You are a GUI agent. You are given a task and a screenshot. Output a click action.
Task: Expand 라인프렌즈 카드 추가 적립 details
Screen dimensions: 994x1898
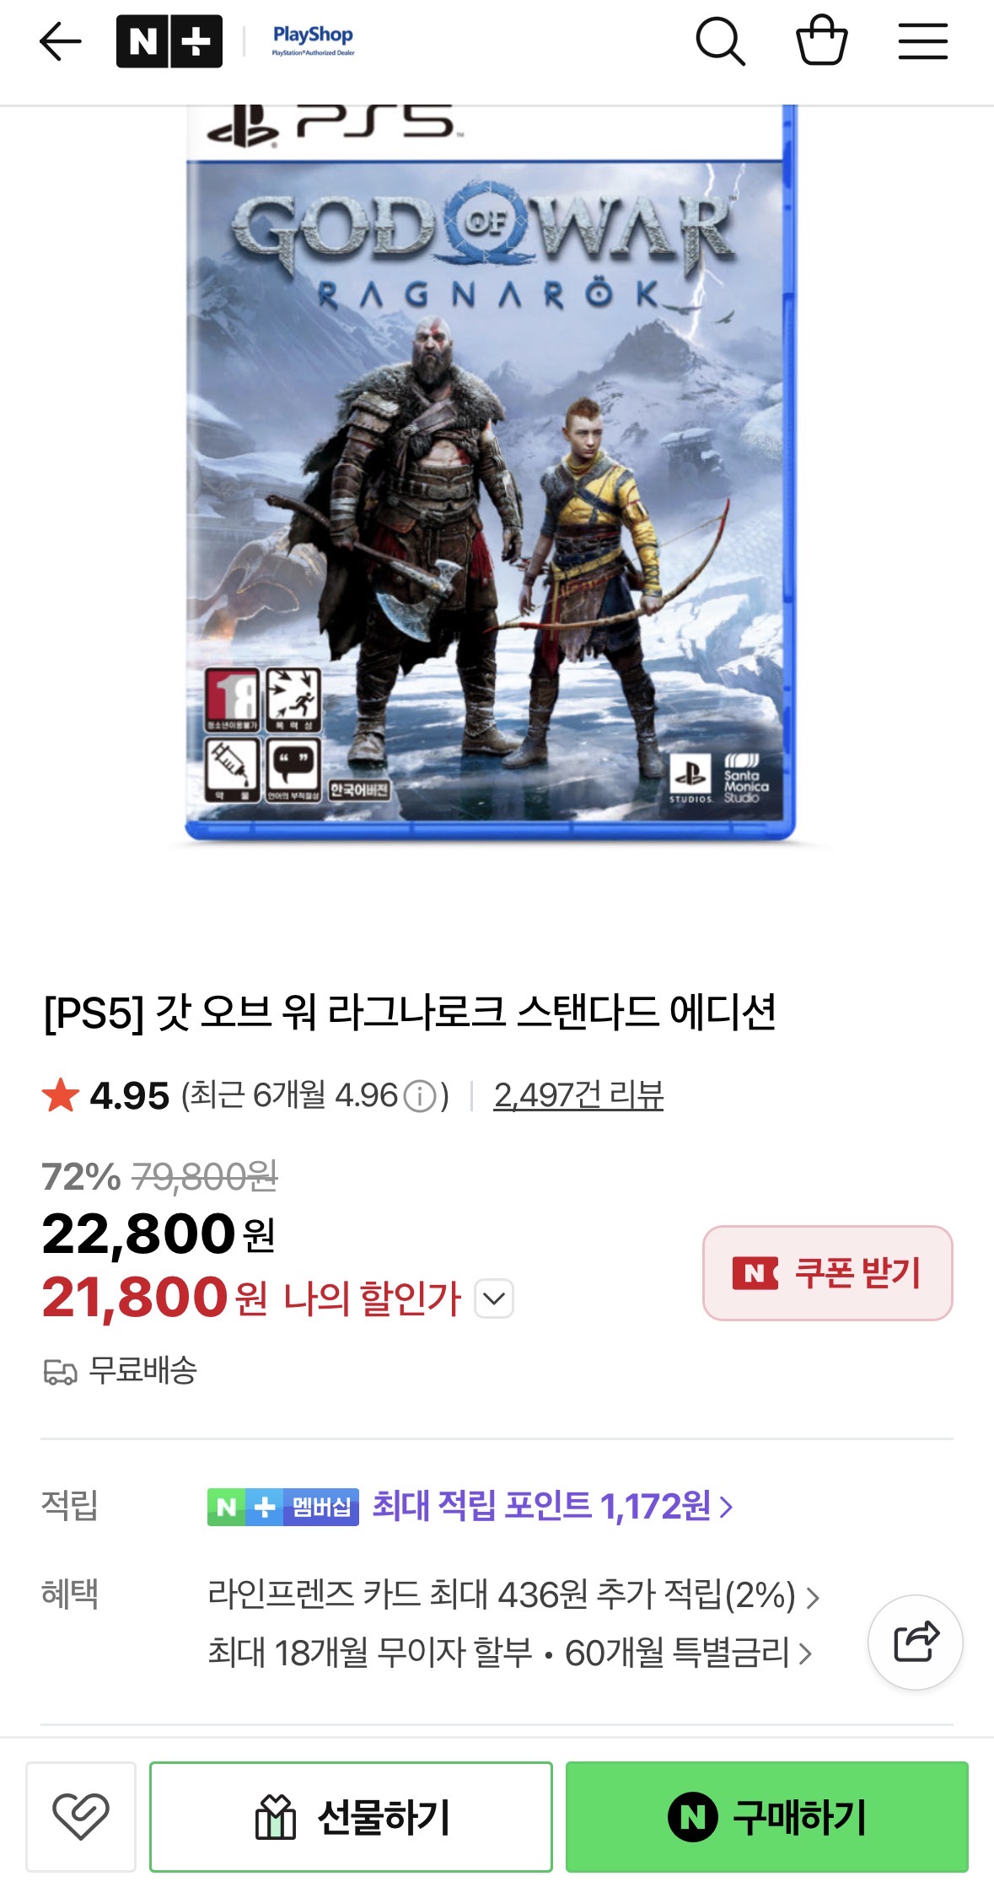[513, 1595]
